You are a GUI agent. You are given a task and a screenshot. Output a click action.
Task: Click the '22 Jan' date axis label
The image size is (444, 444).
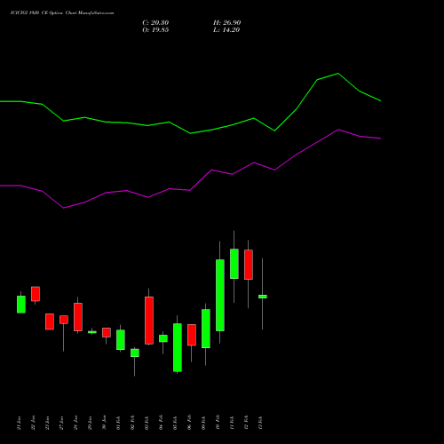pos(34,423)
